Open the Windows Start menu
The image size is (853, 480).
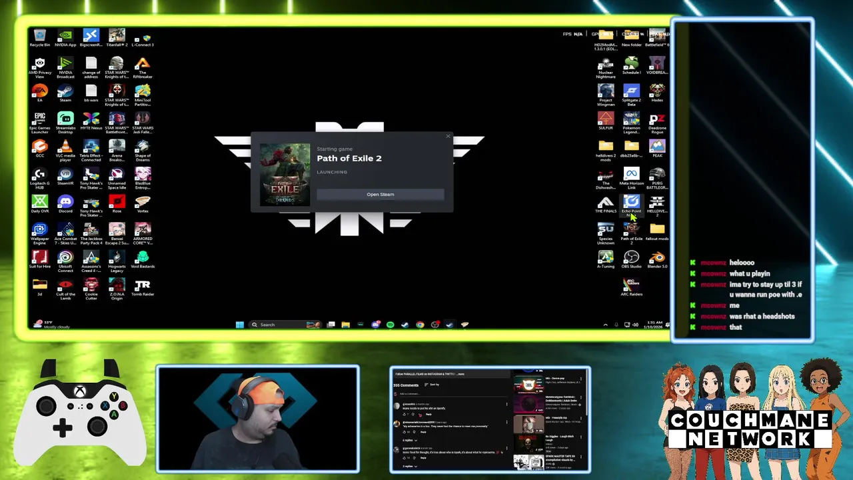click(239, 325)
